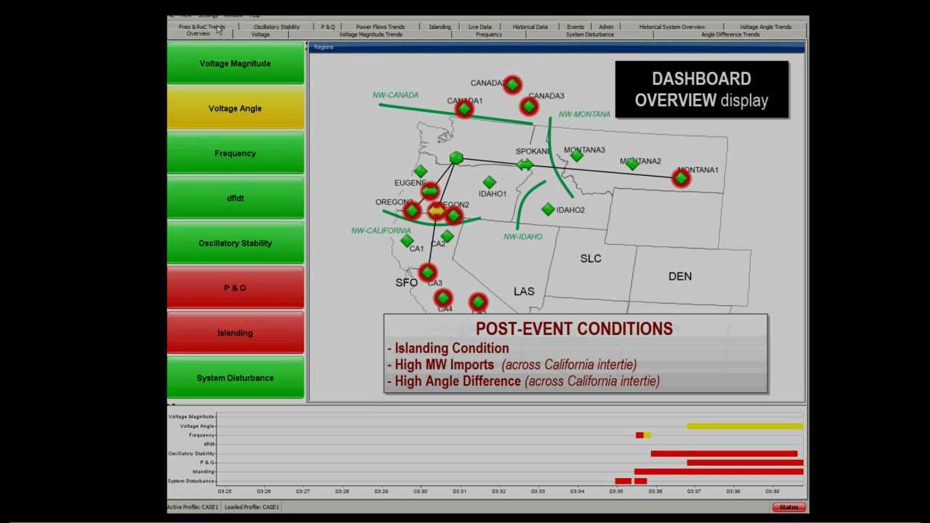Click the Regions panel title bar
Image resolution: width=930 pixels, height=523 pixels.
pos(557,47)
